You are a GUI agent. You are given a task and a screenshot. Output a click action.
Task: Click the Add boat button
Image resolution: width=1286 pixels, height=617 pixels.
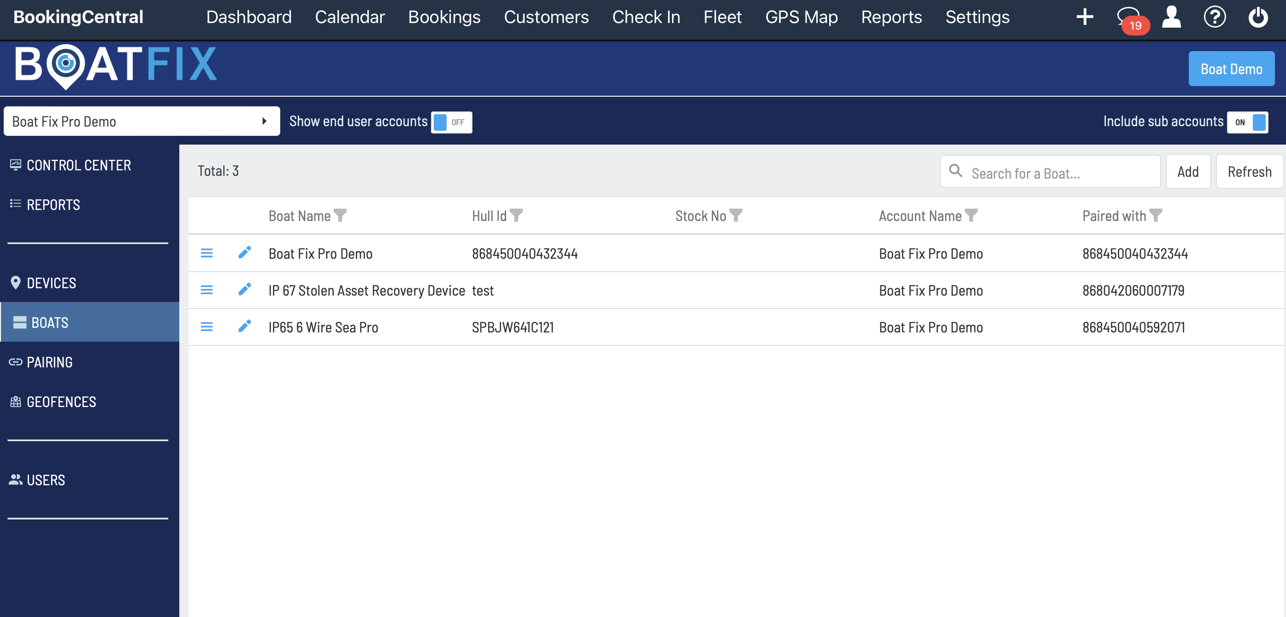point(1188,172)
